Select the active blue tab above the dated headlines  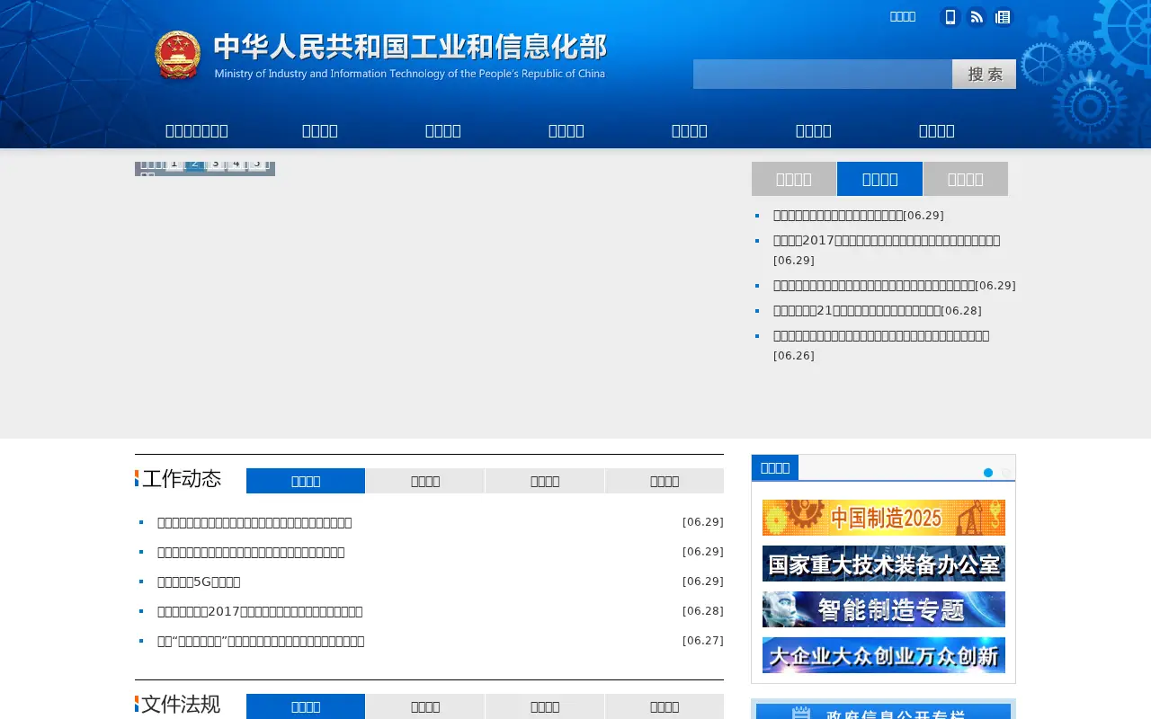tap(879, 179)
